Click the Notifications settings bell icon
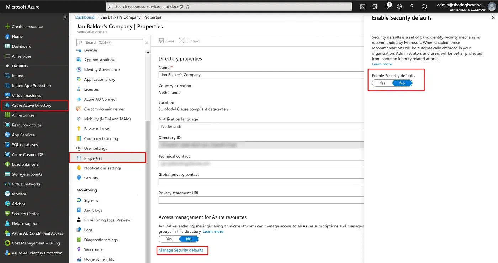Viewport: 498px width, 263px height. click(x=79, y=168)
